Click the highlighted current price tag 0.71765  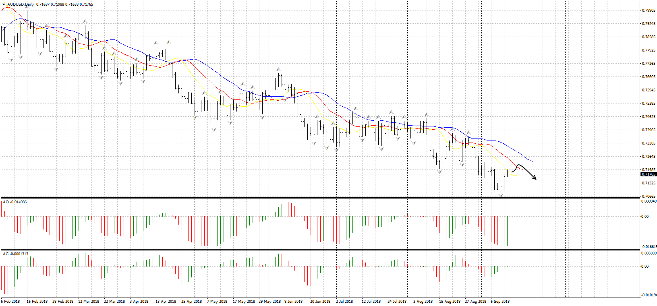pyautogui.click(x=649, y=174)
